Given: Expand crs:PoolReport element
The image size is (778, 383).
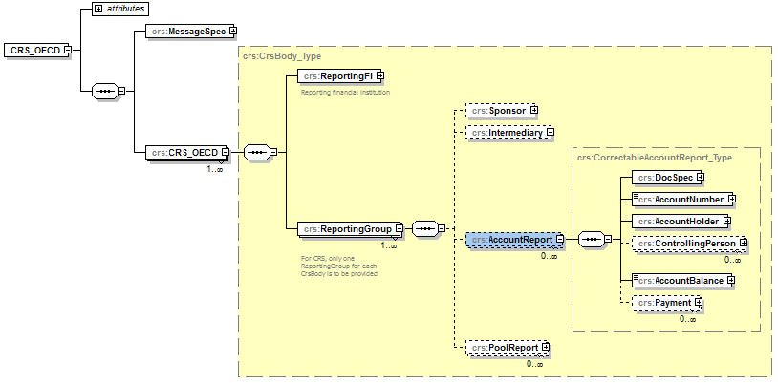Looking at the screenshot, I should coord(546,348).
